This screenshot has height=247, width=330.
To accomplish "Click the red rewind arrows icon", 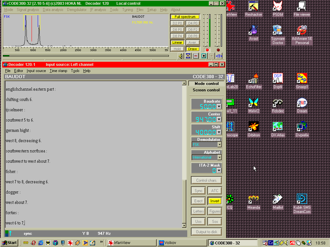I will point(196,56).
